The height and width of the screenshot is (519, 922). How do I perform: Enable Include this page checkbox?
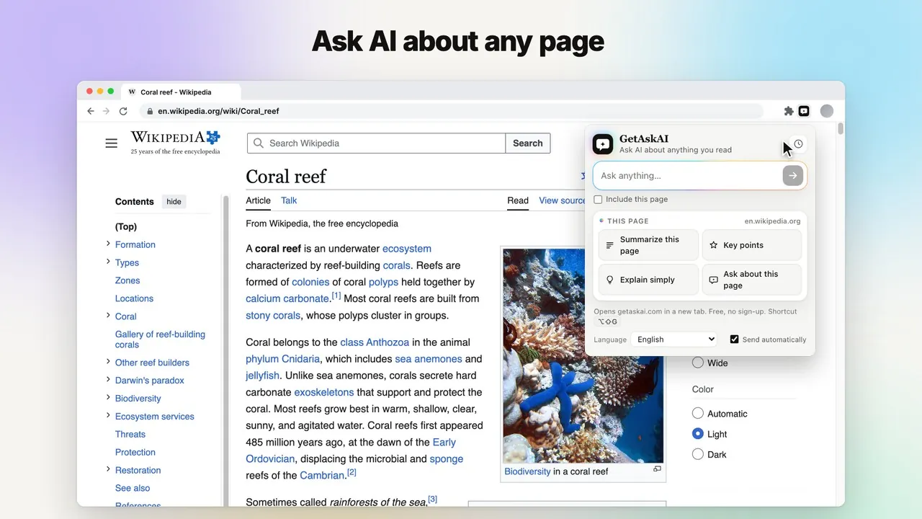598,200
